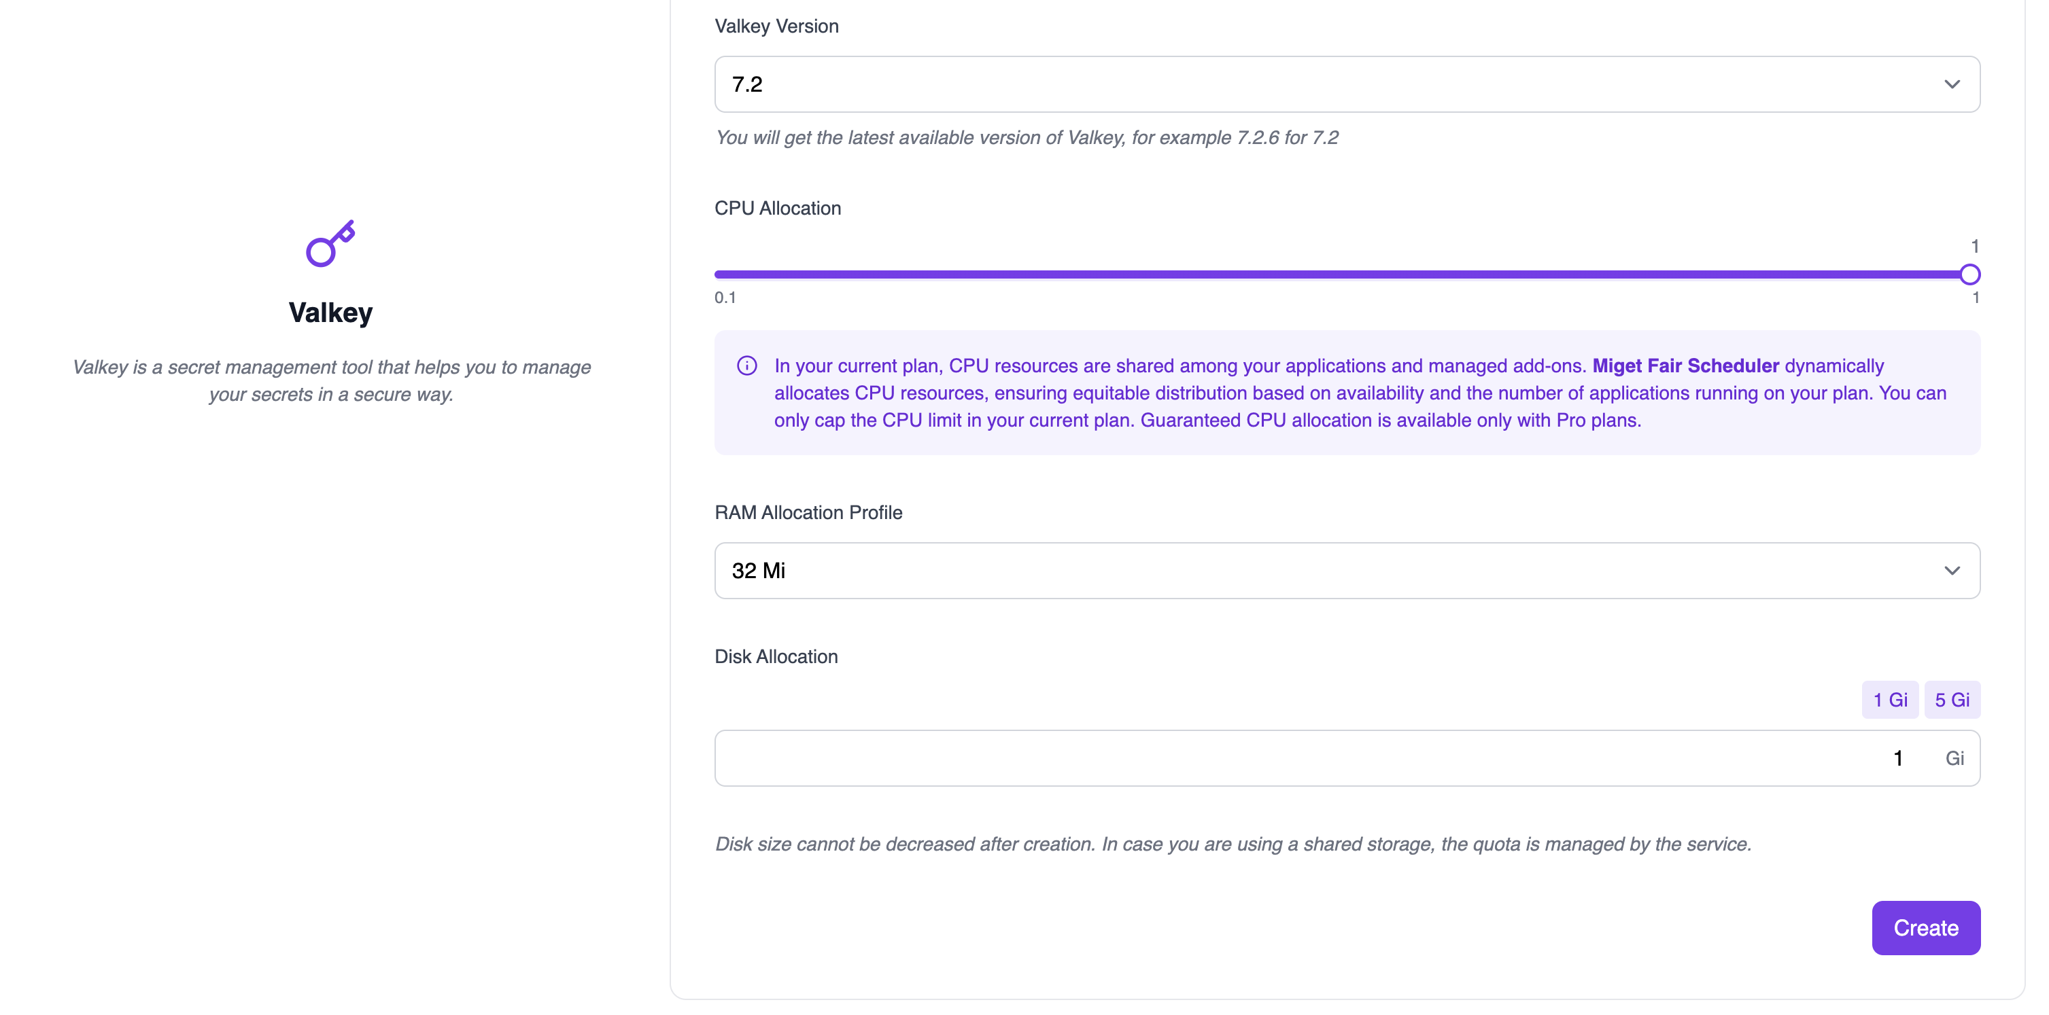Click the RAM Allocation Profile label

pyautogui.click(x=808, y=513)
